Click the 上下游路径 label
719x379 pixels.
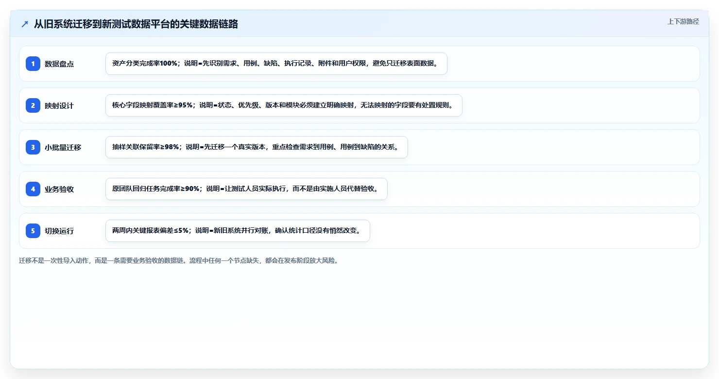click(683, 21)
